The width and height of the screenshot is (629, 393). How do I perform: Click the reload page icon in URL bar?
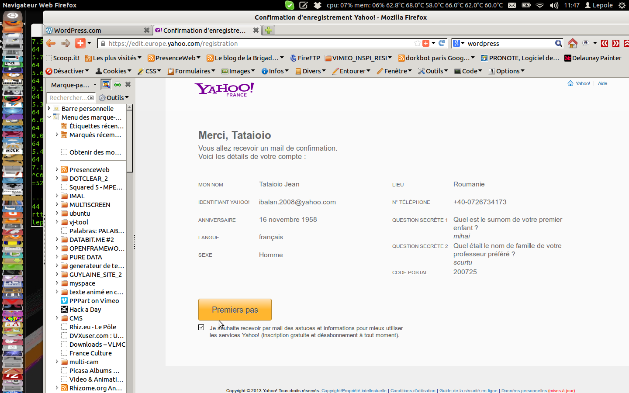(x=442, y=43)
